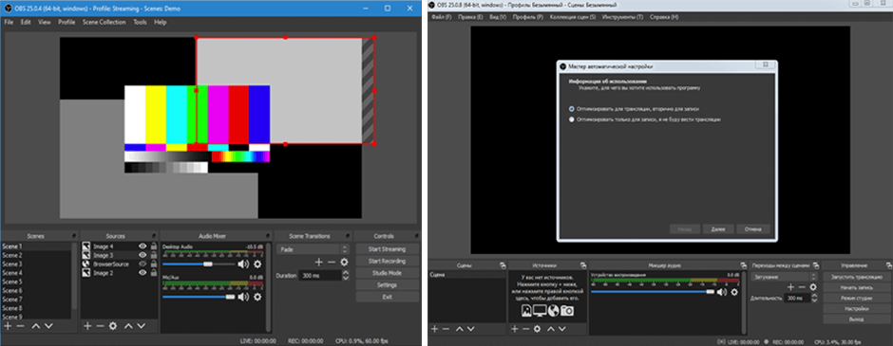Open transition properties gear under Scene Transitions
This screenshot has height=346, width=893.
point(344,262)
